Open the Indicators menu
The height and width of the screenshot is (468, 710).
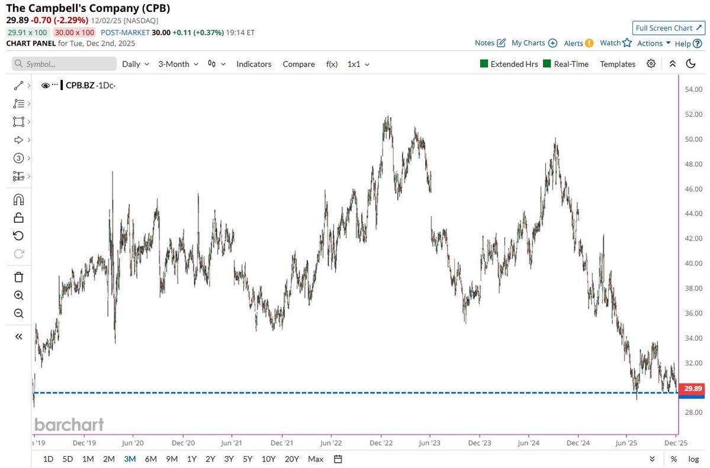pos(253,63)
